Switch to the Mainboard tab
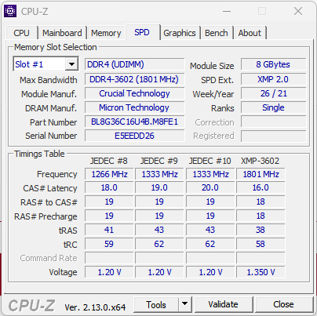The height and width of the screenshot is (316, 317). 62,33
